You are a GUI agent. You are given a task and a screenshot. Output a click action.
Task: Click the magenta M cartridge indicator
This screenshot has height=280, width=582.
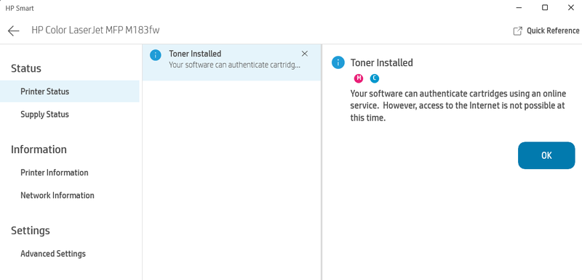(359, 78)
